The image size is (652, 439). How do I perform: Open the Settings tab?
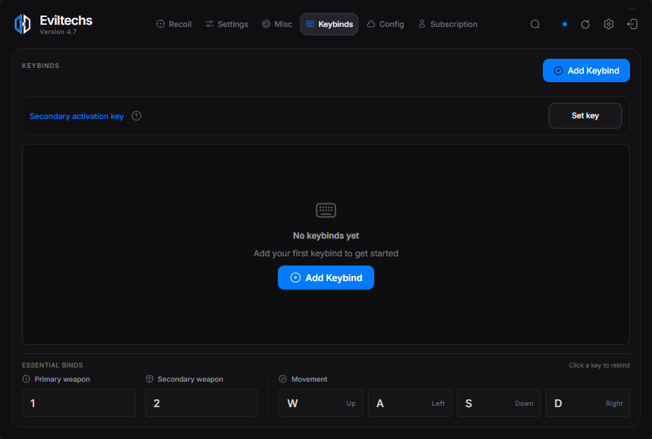click(x=227, y=24)
